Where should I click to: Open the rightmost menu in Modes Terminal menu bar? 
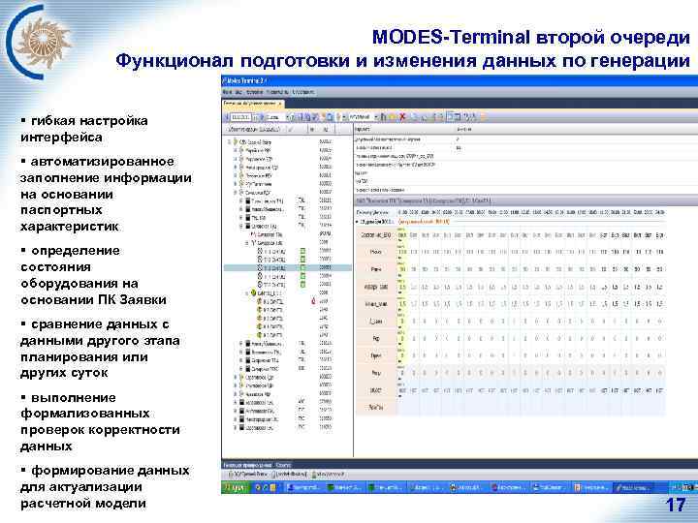click(303, 92)
